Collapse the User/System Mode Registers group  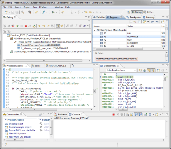95,30
